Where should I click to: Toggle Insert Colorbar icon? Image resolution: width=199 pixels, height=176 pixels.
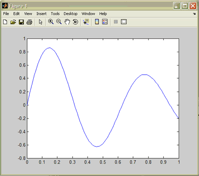click(x=97, y=22)
